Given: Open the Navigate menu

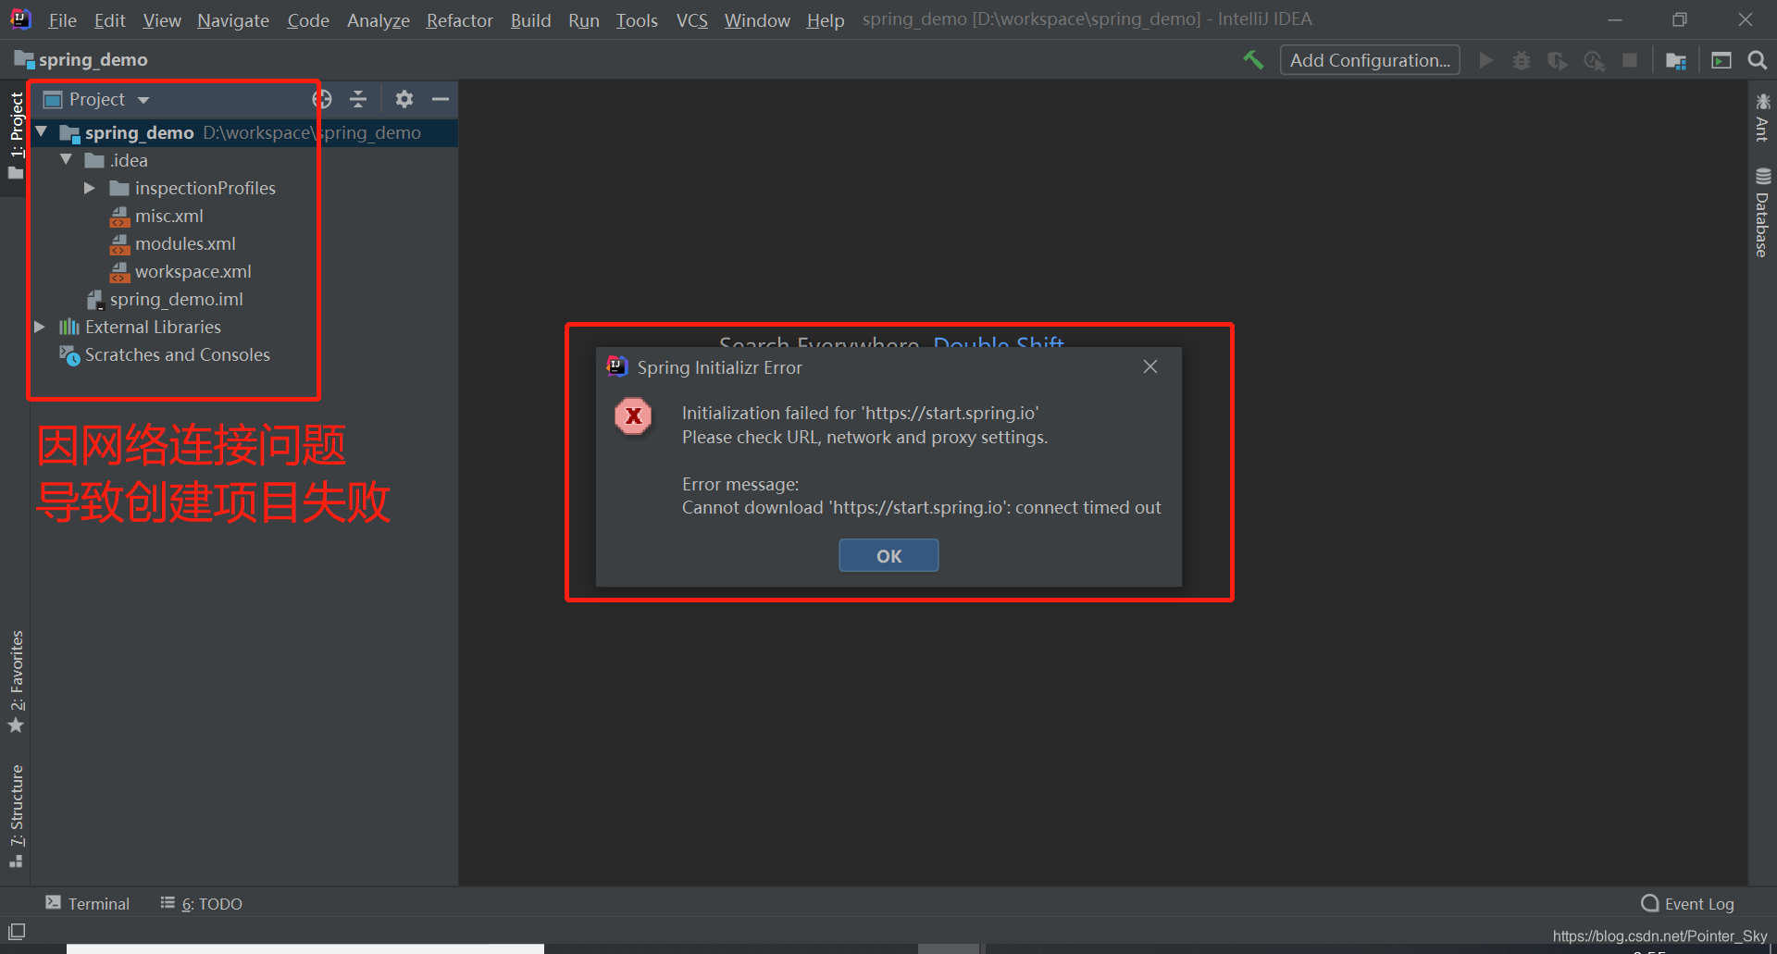Looking at the screenshot, I should [233, 19].
